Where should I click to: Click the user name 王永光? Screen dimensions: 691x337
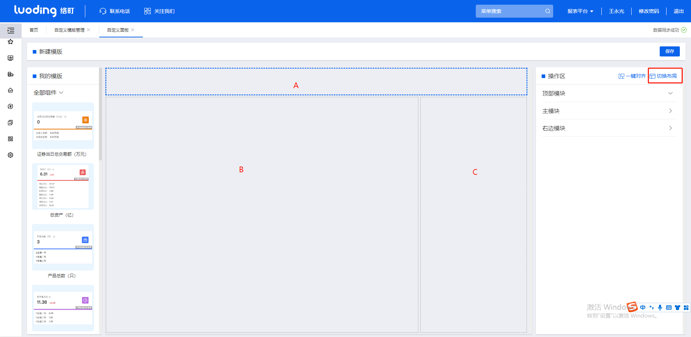point(617,11)
